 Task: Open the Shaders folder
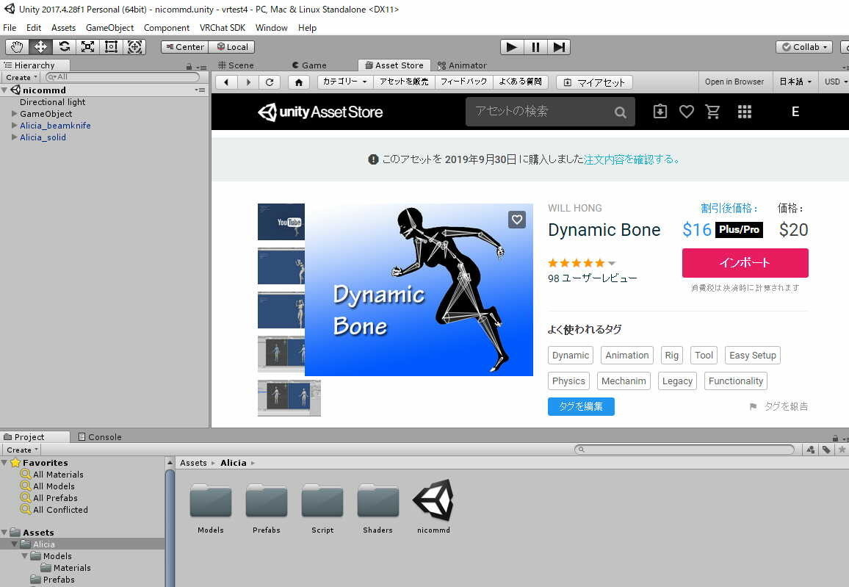coord(378,508)
